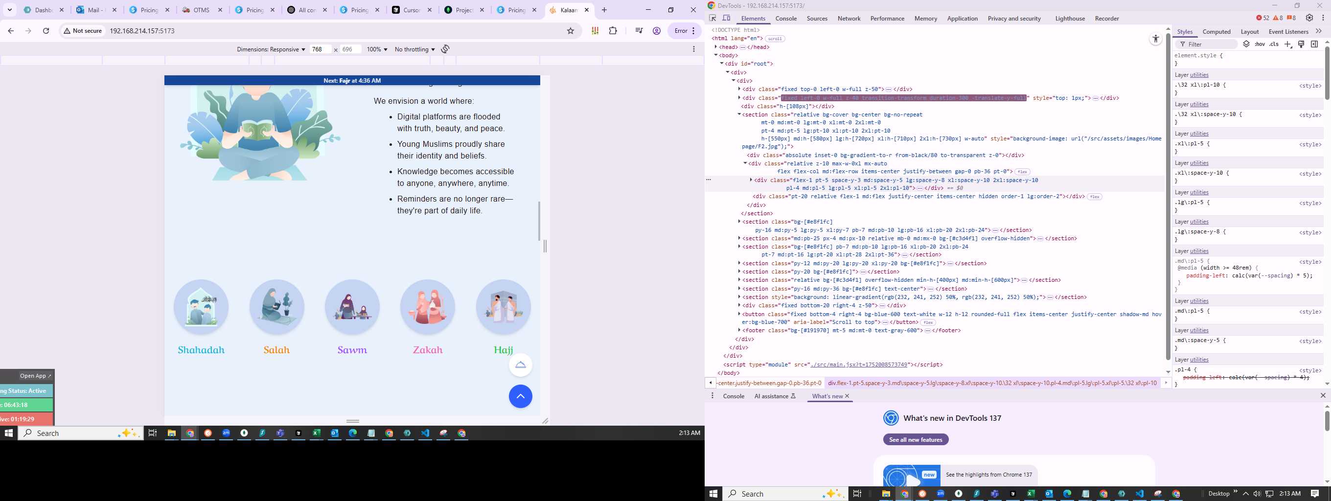Viewport: 1331px width, 501px height.
Task: Open the media controls icon in Chrome toolbar
Action: (639, 31)
